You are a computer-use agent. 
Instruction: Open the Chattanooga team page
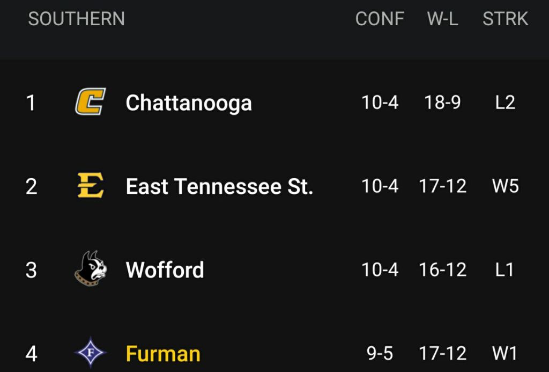point(189,103)
